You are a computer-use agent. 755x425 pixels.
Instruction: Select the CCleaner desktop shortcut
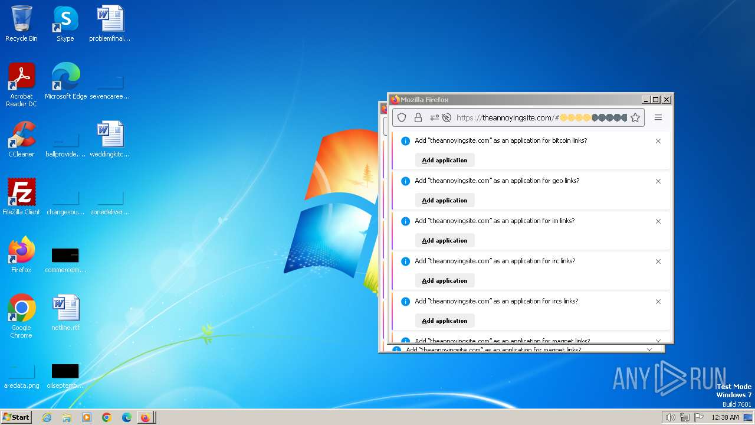point(21,139)
